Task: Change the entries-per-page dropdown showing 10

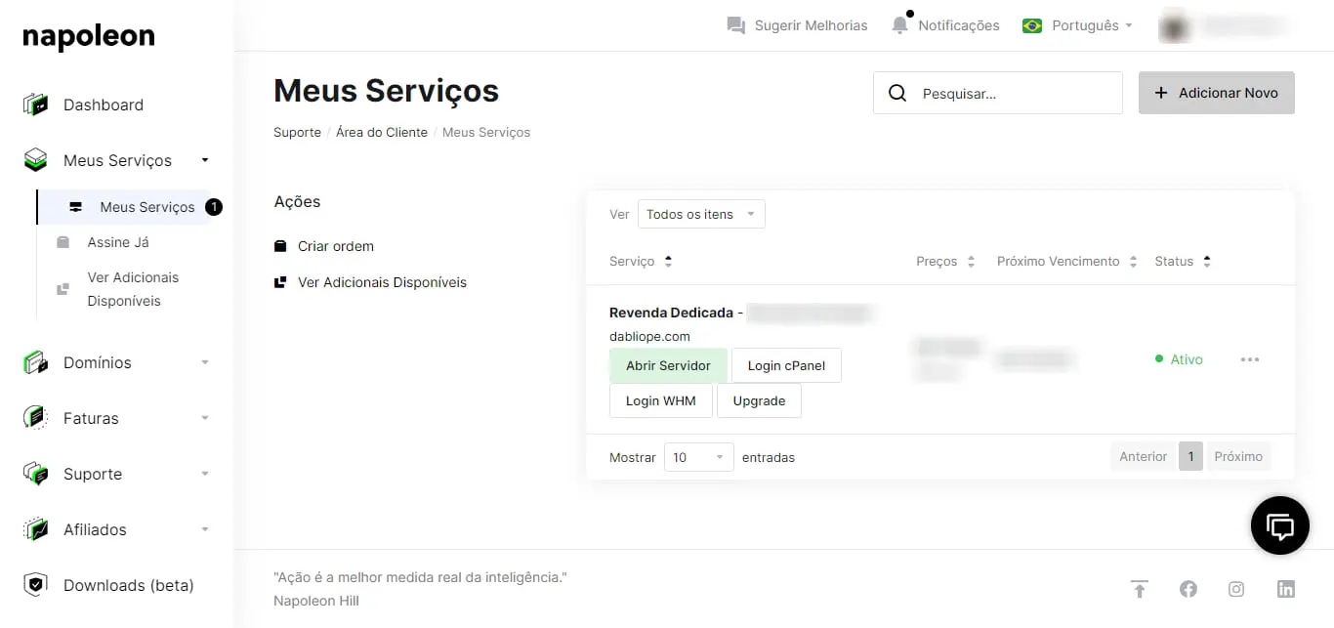Action: pos(698,457)
